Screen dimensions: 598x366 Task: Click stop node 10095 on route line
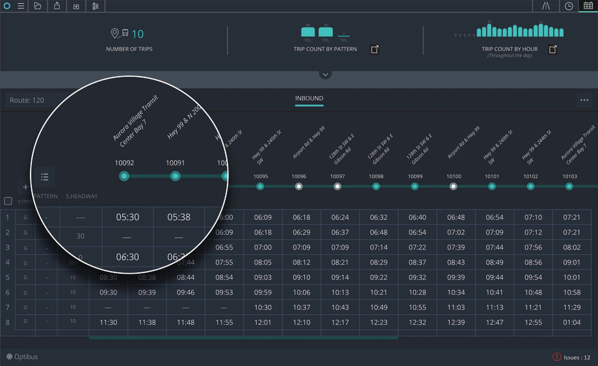click(260, 187)
